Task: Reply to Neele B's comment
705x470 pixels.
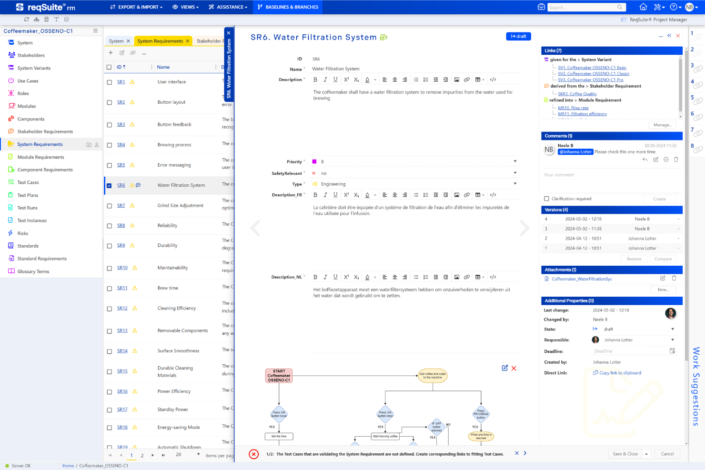Action: (x=645, y=160)
